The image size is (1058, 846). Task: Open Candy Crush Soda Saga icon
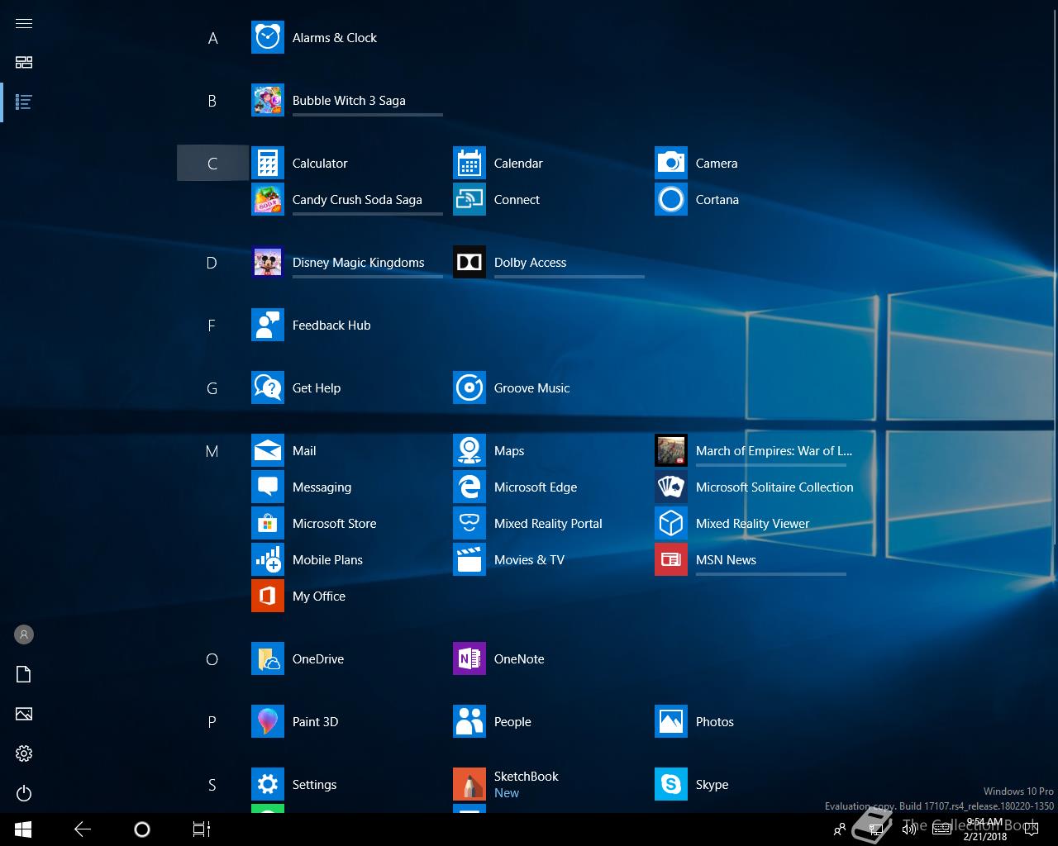point(268,200)
